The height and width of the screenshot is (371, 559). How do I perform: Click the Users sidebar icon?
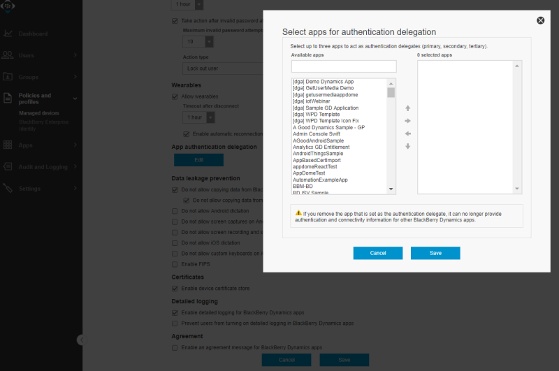[8, 55]
